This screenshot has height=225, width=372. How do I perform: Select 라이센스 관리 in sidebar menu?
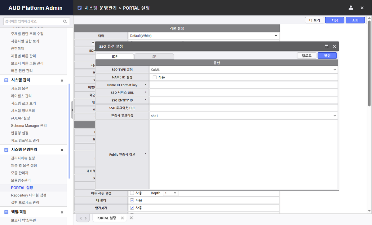coord(21,96)
